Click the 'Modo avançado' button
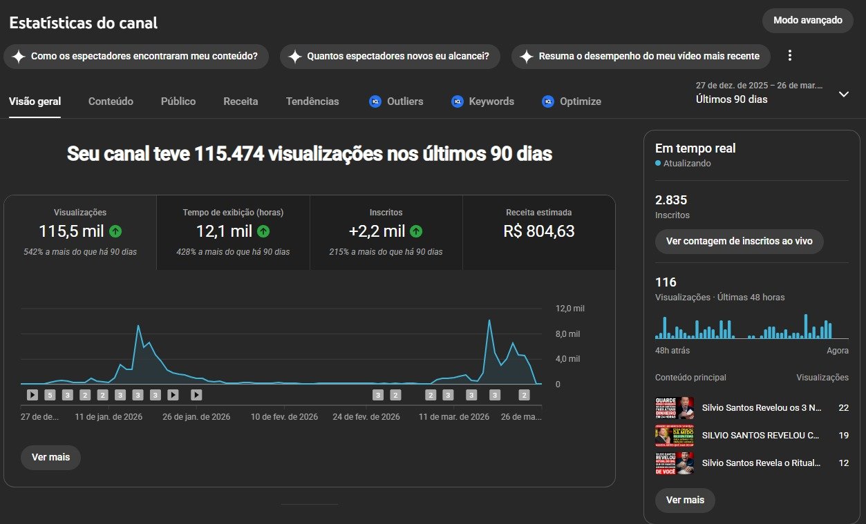The height and width of the screenshot is (524, 866). (x=808, y=20)
